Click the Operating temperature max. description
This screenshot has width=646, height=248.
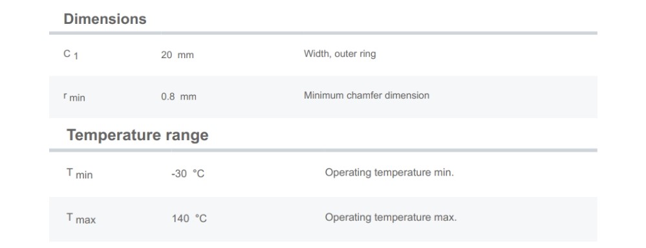[391, 217]
